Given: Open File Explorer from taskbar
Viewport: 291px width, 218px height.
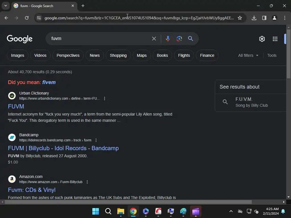Looking at the screenshot, I should 120,211.
